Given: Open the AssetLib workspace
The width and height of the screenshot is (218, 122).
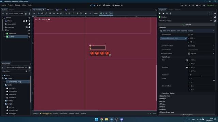Looking at the screenshot, I should pyautogui.click(x=118, y=5).
